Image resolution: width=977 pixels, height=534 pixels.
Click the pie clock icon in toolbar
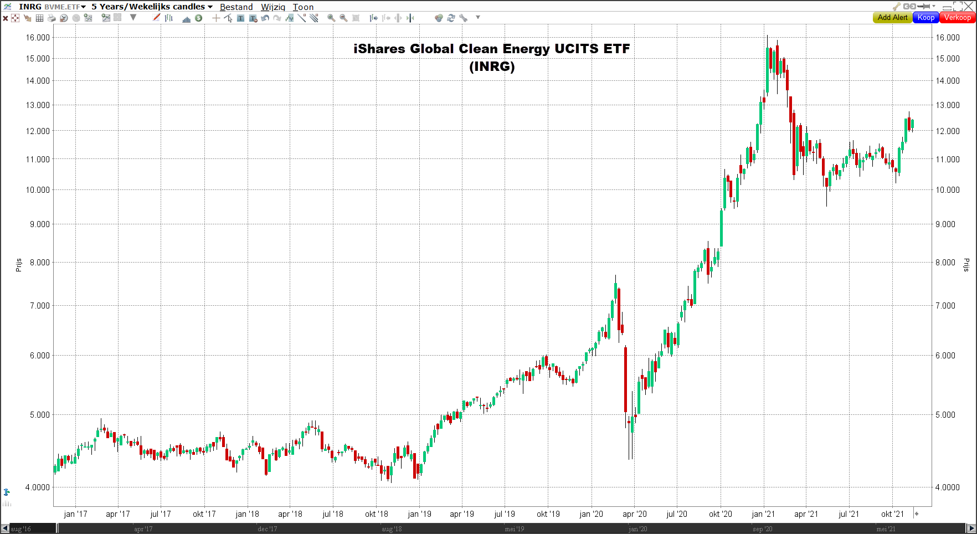point(64,18)
